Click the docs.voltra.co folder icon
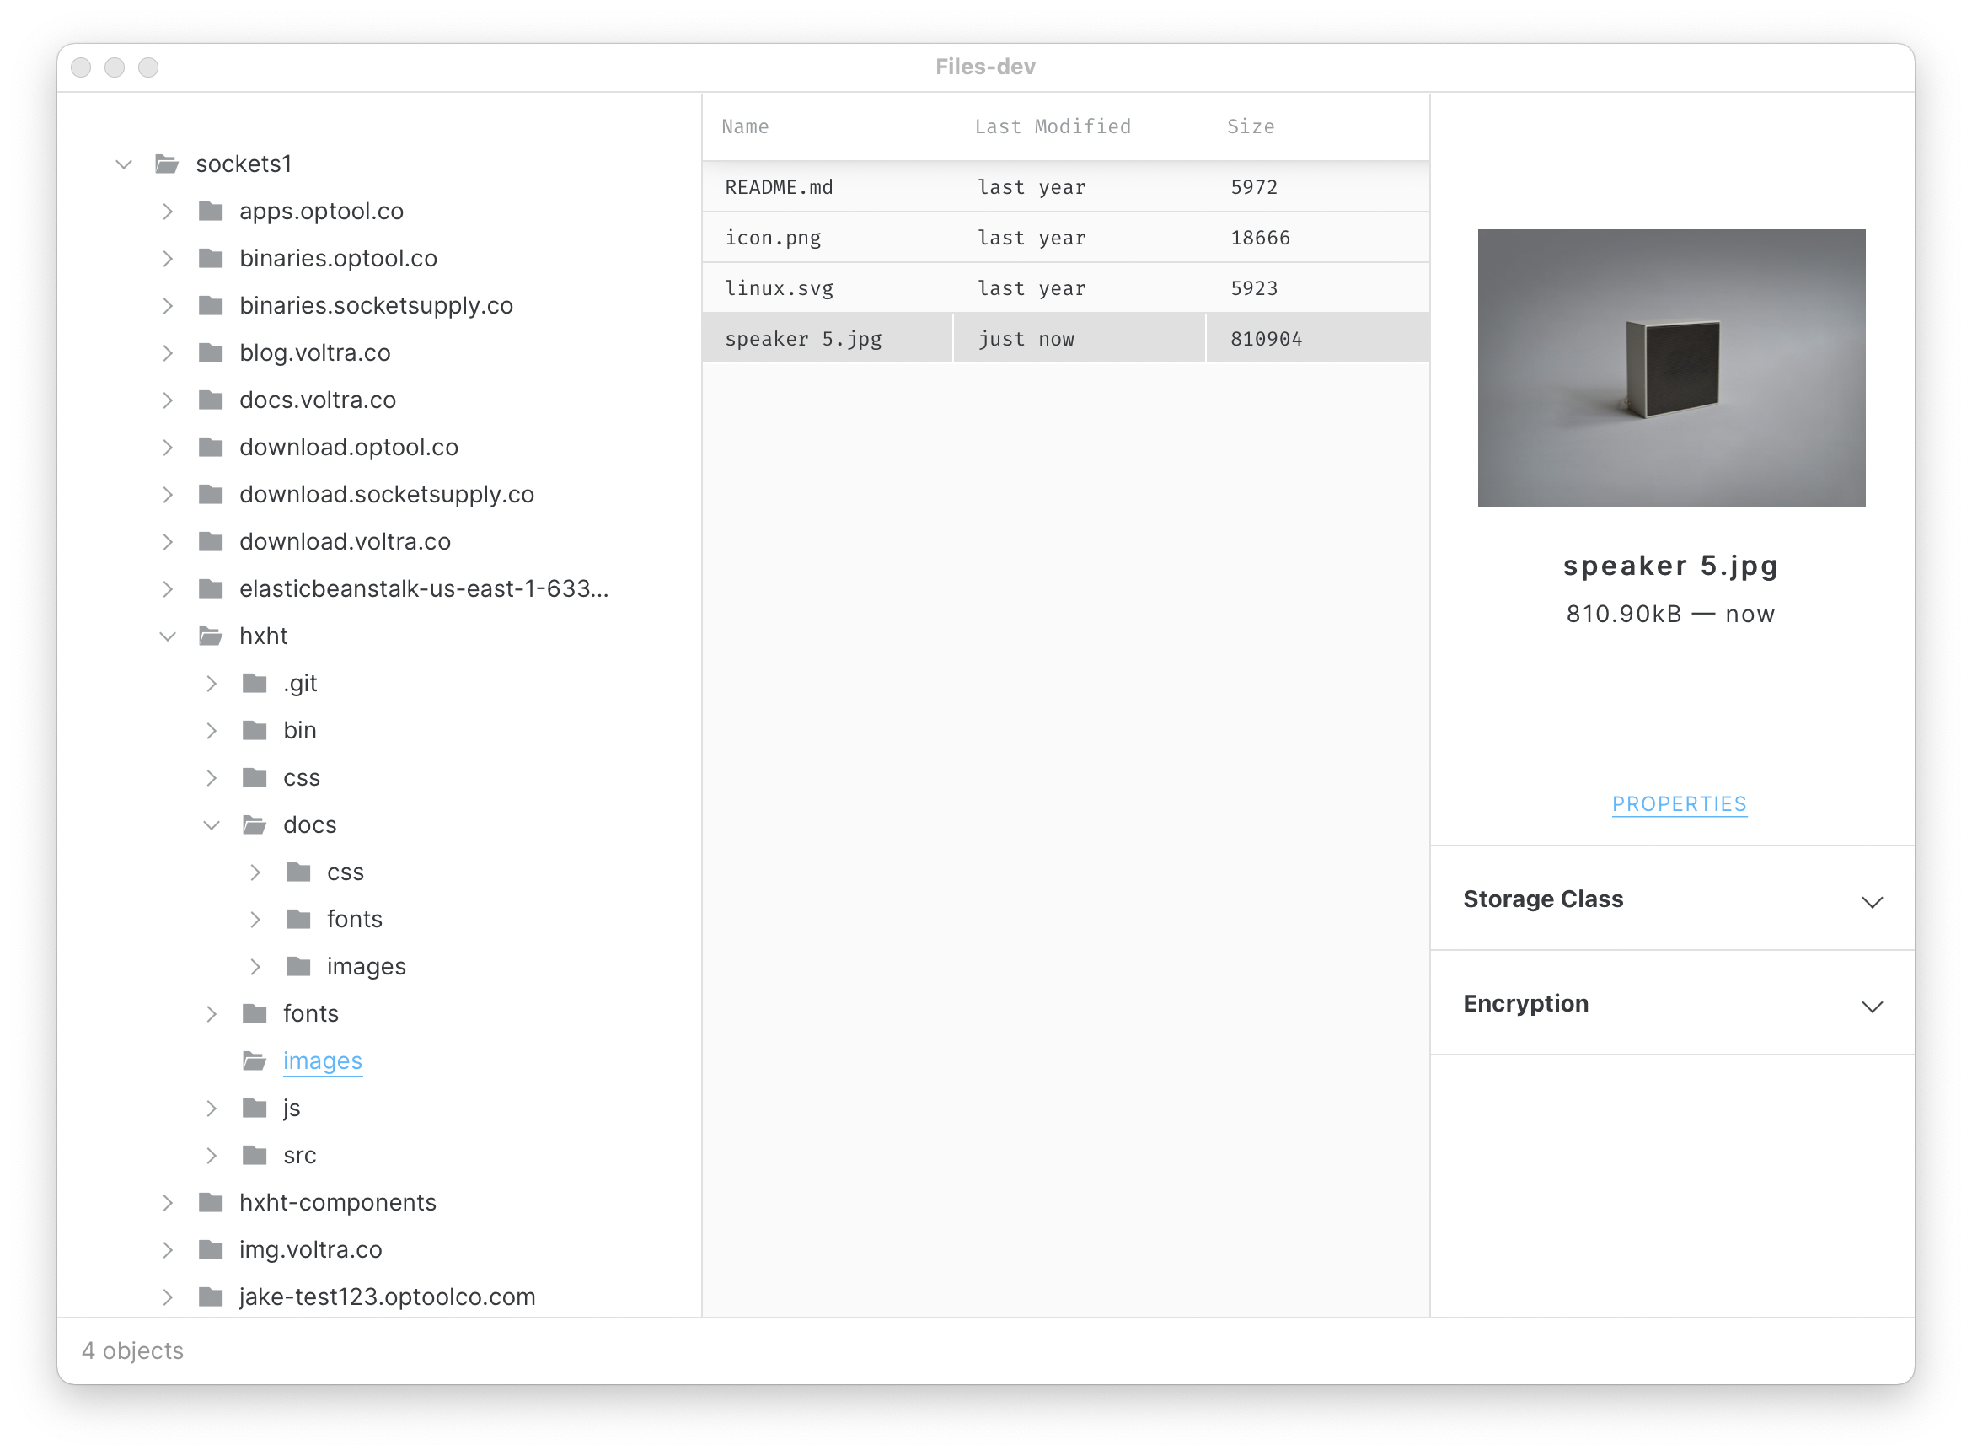Screen dimensions: 1972x1455 (x=212, y=400)
